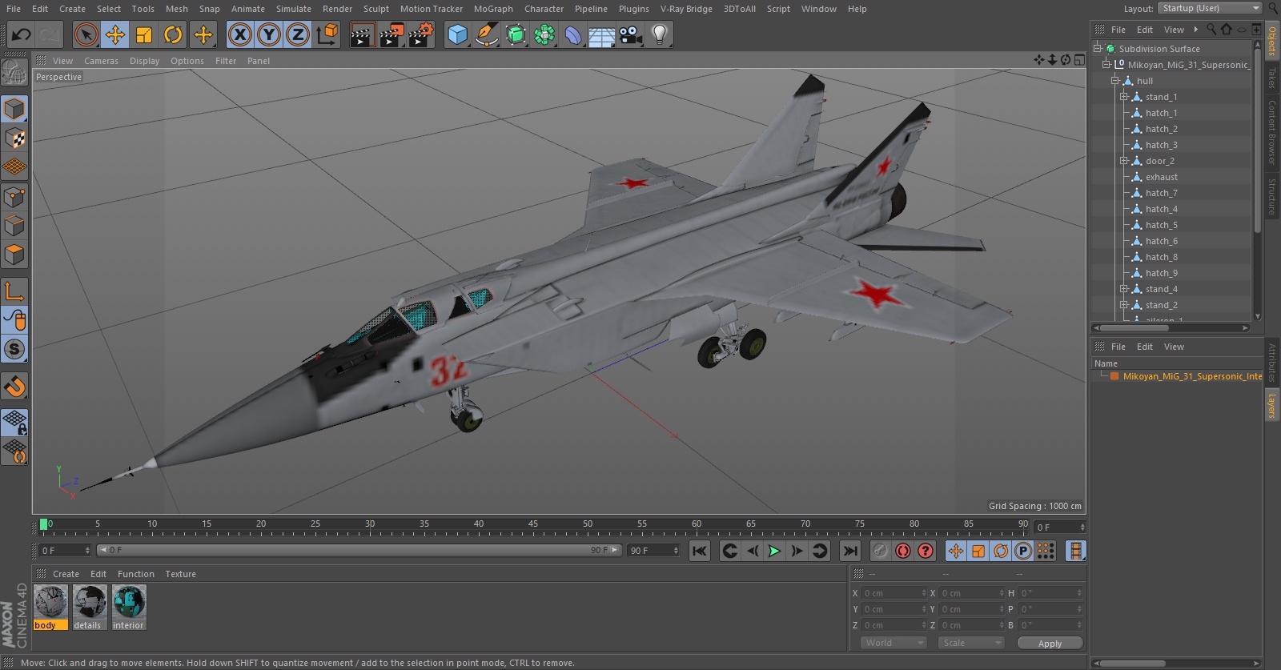
Task: Go to end of animation
Action: pos(850,551)
